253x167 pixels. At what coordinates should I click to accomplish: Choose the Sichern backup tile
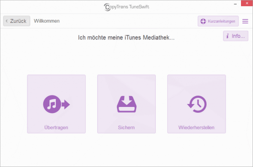click(x=126, y=104)
